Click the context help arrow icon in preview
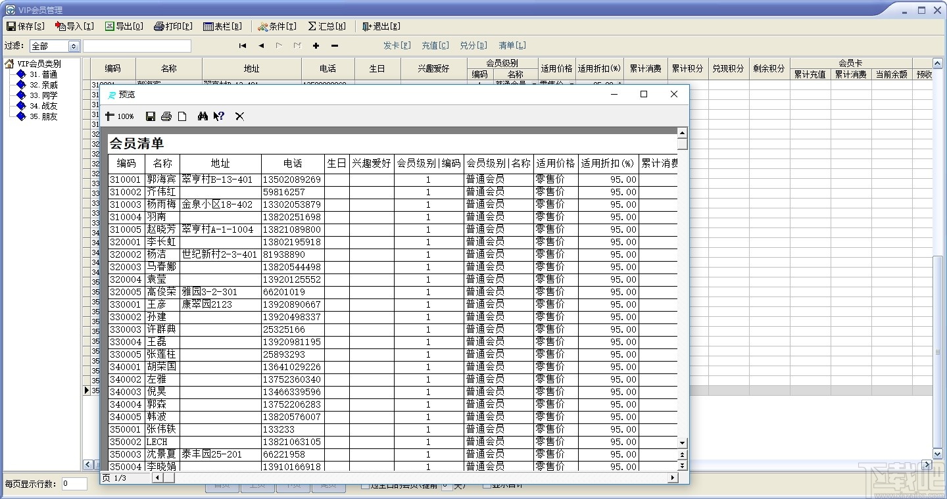This screenshot has width=947, height=499. [218, 116]
